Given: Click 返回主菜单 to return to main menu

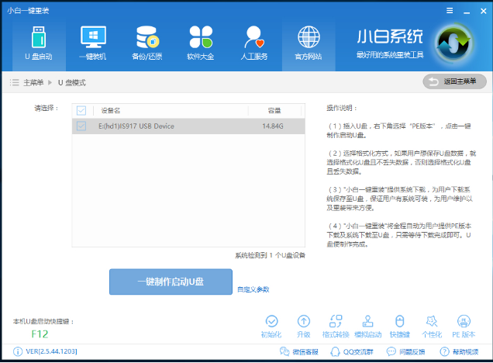Looking at the screenshot, I should click(455, 81).
